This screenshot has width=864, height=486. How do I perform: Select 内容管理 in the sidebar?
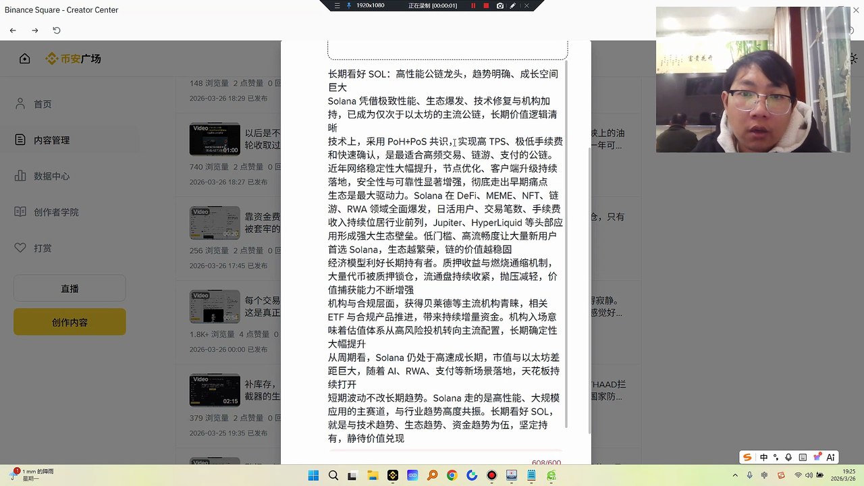click(51, 140)
